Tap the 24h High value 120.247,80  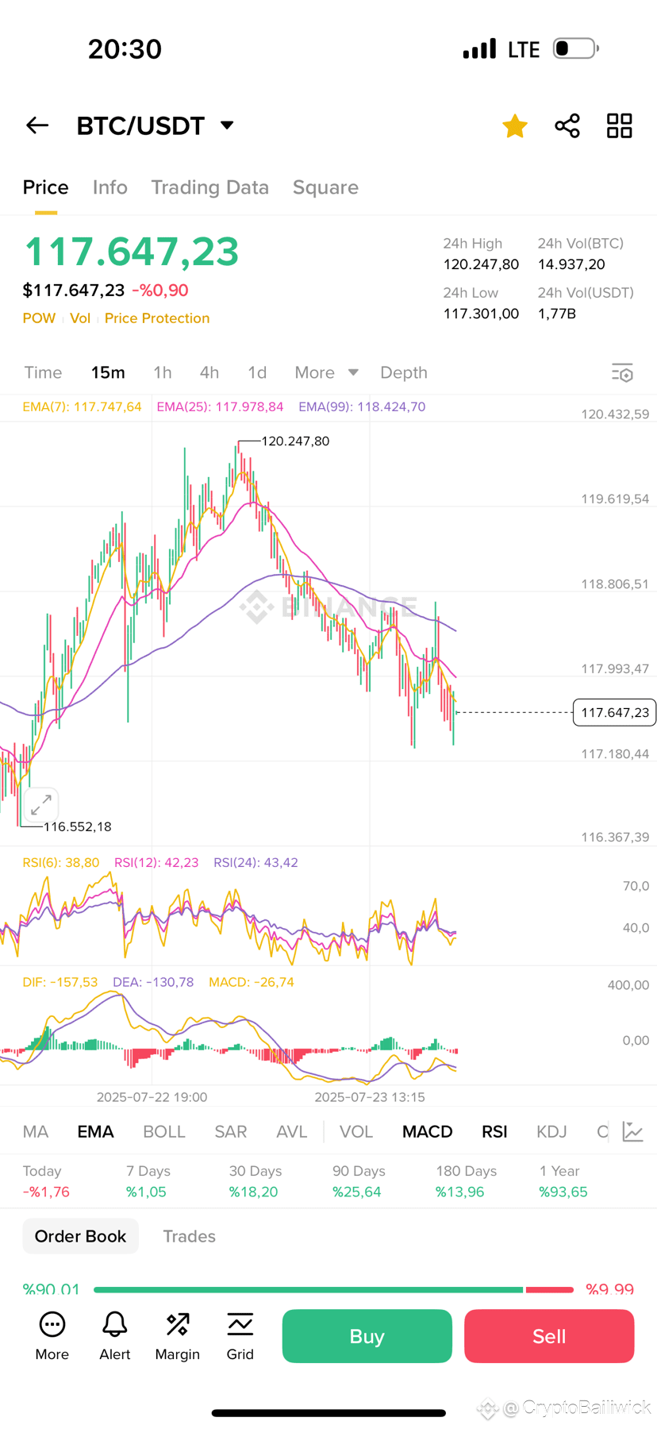[x=481, y=264]
